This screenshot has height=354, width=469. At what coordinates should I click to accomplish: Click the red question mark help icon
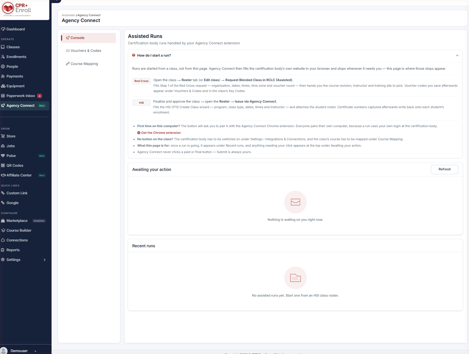(134, 55)
